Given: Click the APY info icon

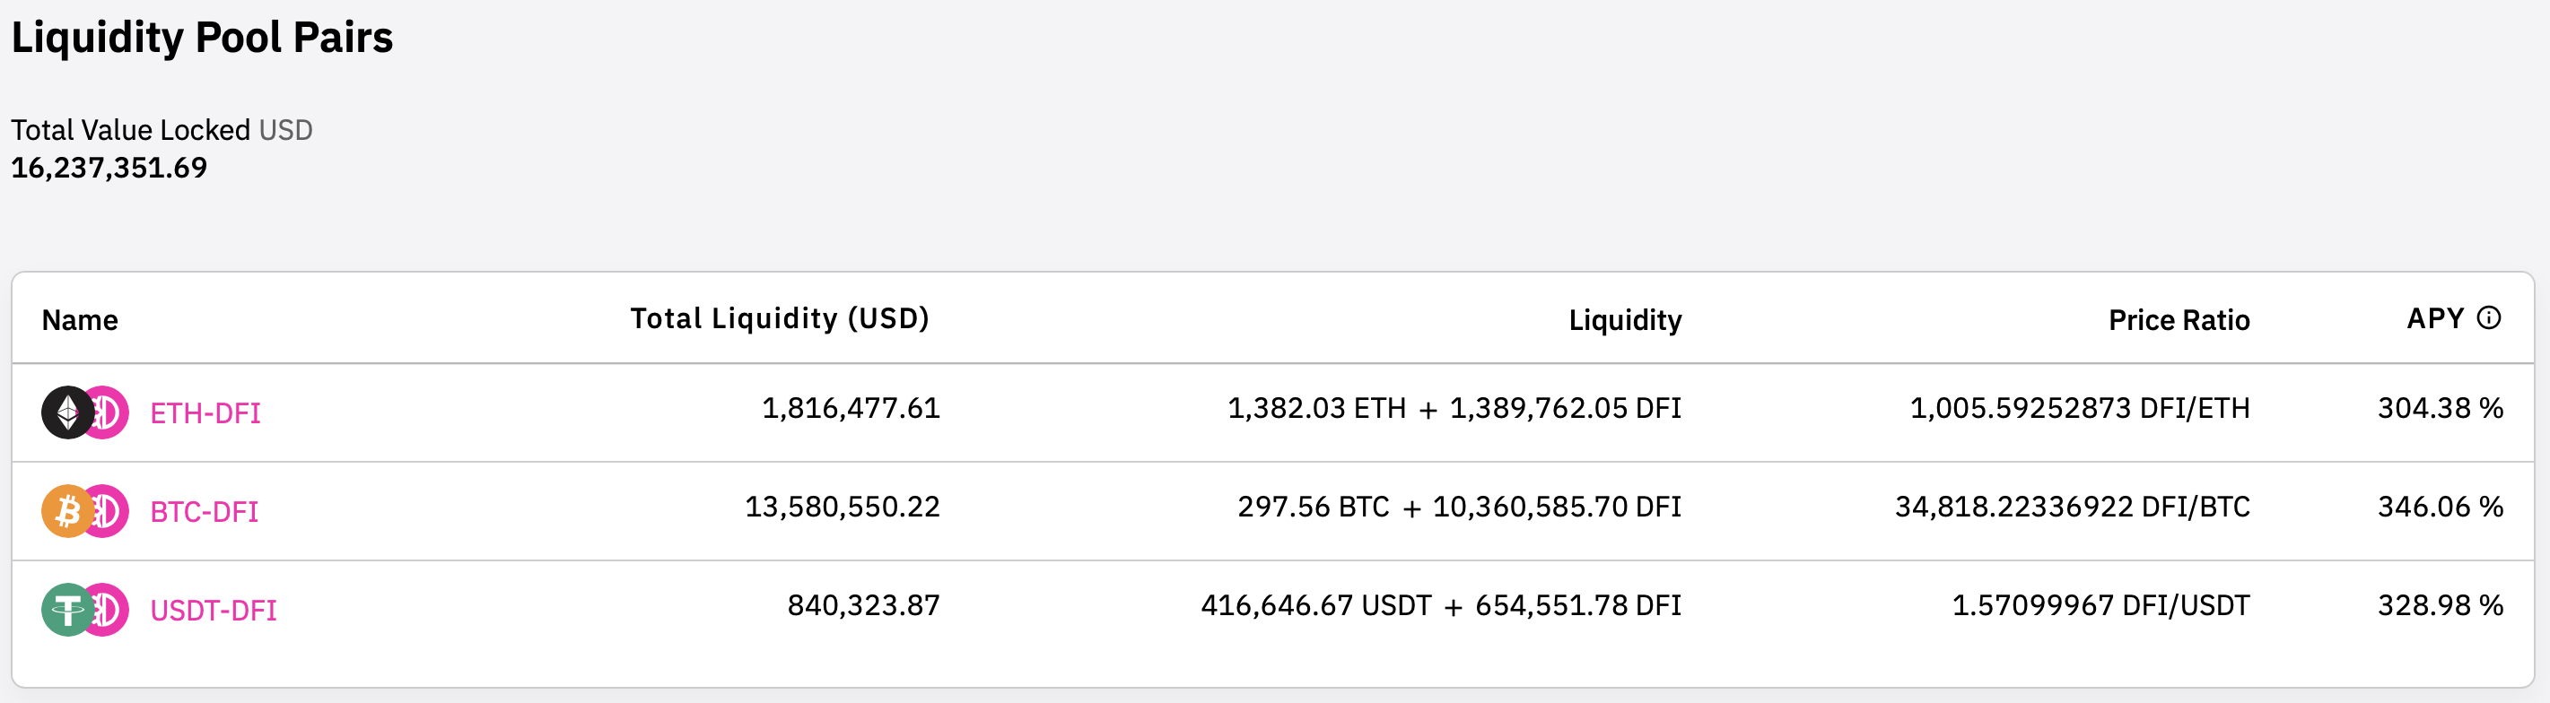Looking at the screenshot, I should pos(2489,318).
